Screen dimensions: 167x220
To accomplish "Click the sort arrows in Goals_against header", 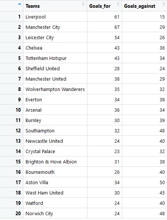I will 164,4.
